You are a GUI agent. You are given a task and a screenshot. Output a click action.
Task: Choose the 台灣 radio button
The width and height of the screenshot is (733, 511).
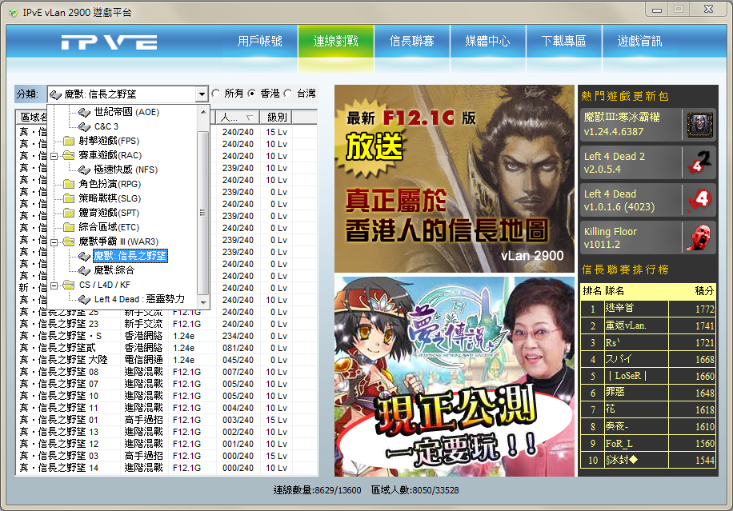(x=288, y=94)
